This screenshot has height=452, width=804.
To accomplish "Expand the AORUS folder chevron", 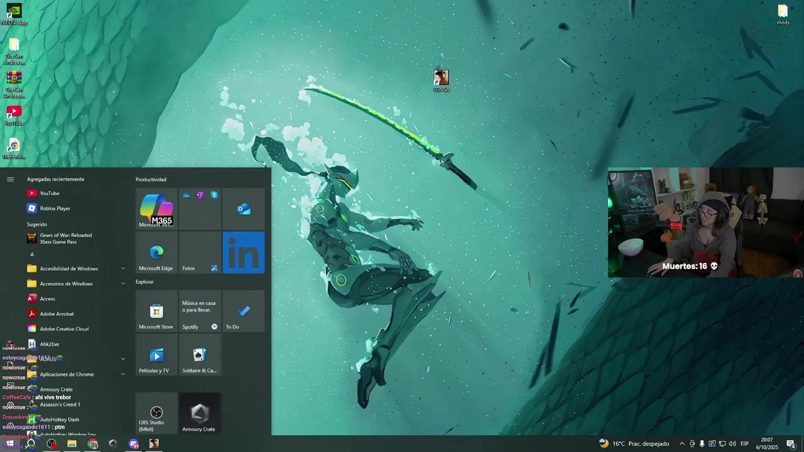I will tap(122, 359).
